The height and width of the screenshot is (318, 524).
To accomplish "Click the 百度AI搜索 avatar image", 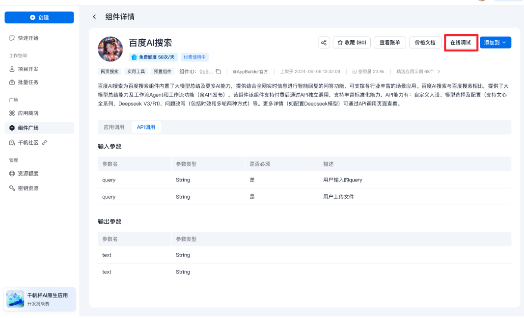I will (x=110, y=49).
